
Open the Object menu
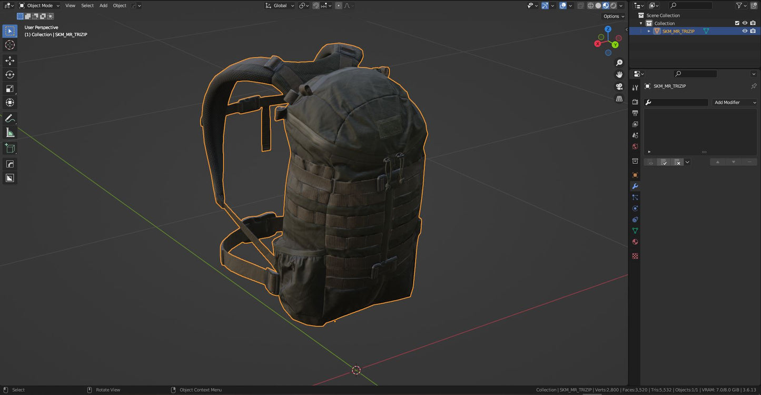coord(120,6)
